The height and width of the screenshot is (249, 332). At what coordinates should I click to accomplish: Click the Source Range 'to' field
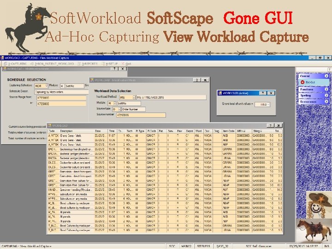pyautogui.click(x=61, y=104)
